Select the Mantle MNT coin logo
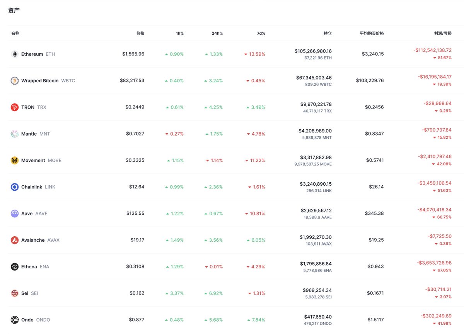 (x=14, y=134)
